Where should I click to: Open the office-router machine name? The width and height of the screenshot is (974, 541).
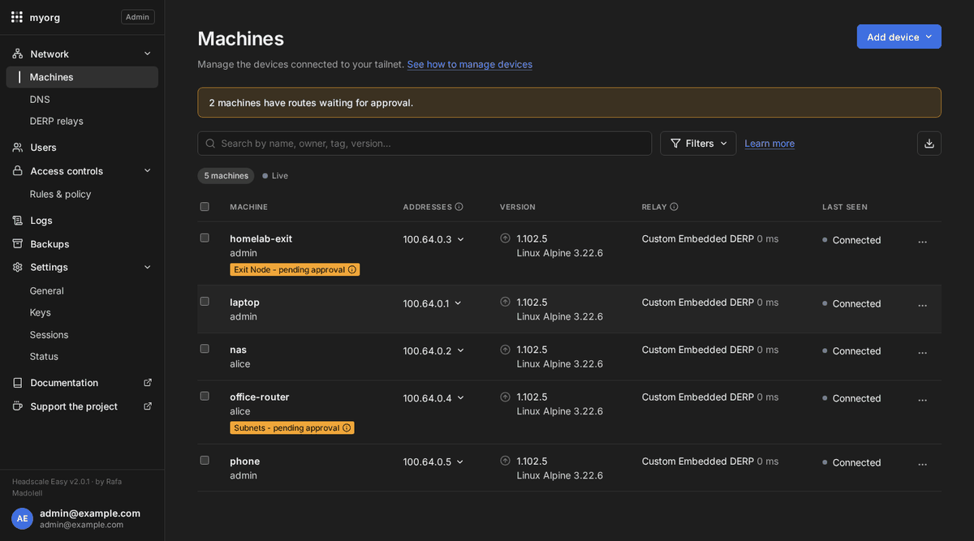260,397
